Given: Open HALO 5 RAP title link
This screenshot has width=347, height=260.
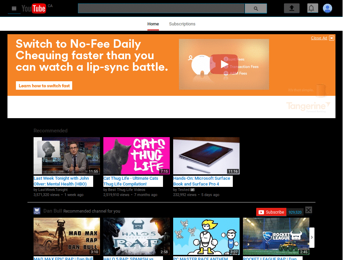Looking at the screenshot, I should click(128, 258).
